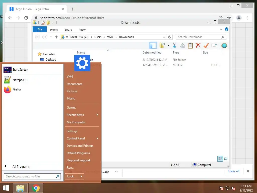Open the File ribbon tab
Viewport: 257px width, 193px height.
(x=40, y=29)
